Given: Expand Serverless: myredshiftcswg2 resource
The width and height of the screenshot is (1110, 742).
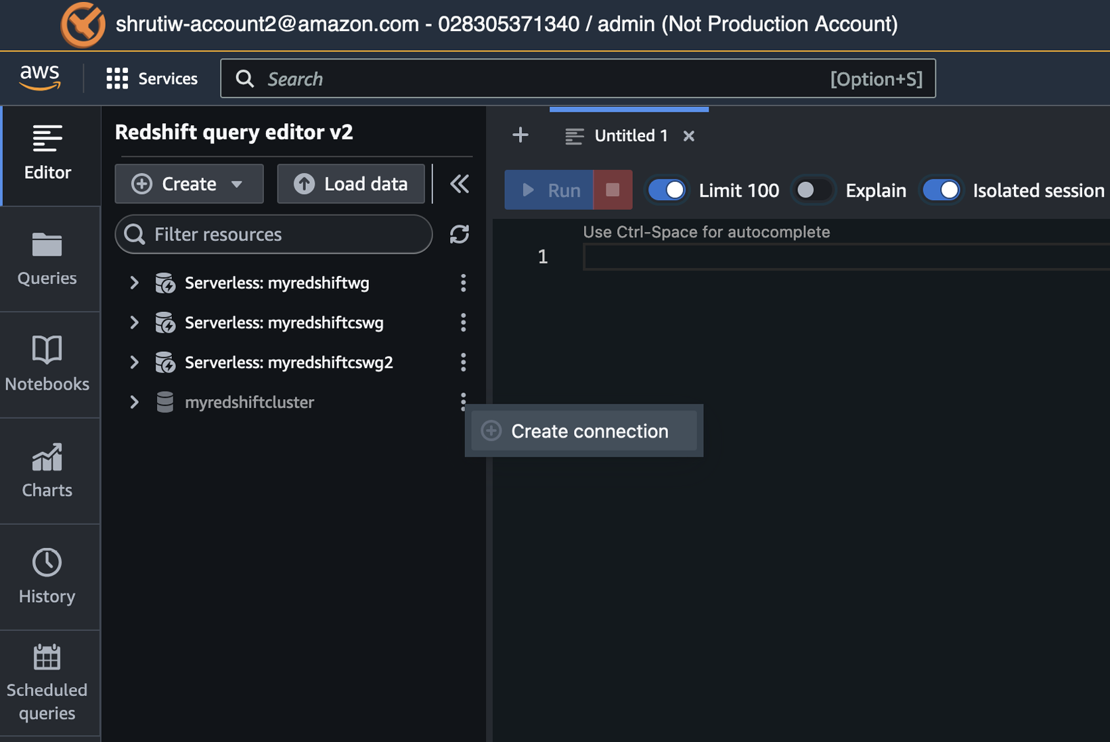Looking at the screenshot, I should [133, 362].
